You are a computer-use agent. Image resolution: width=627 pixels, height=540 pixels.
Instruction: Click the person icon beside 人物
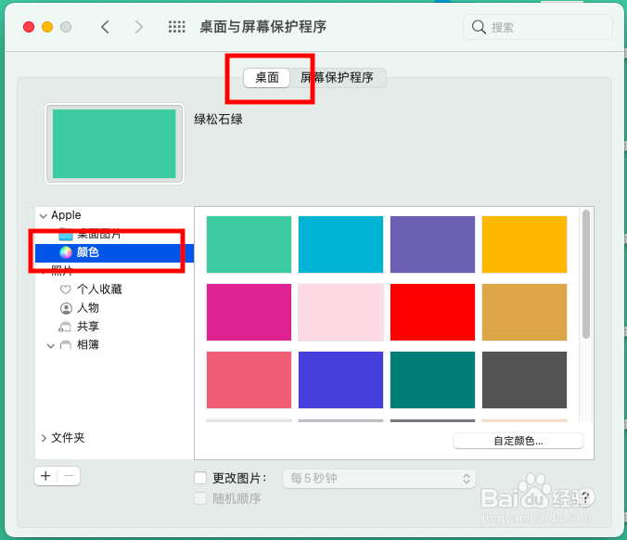[x=66, y=308]
